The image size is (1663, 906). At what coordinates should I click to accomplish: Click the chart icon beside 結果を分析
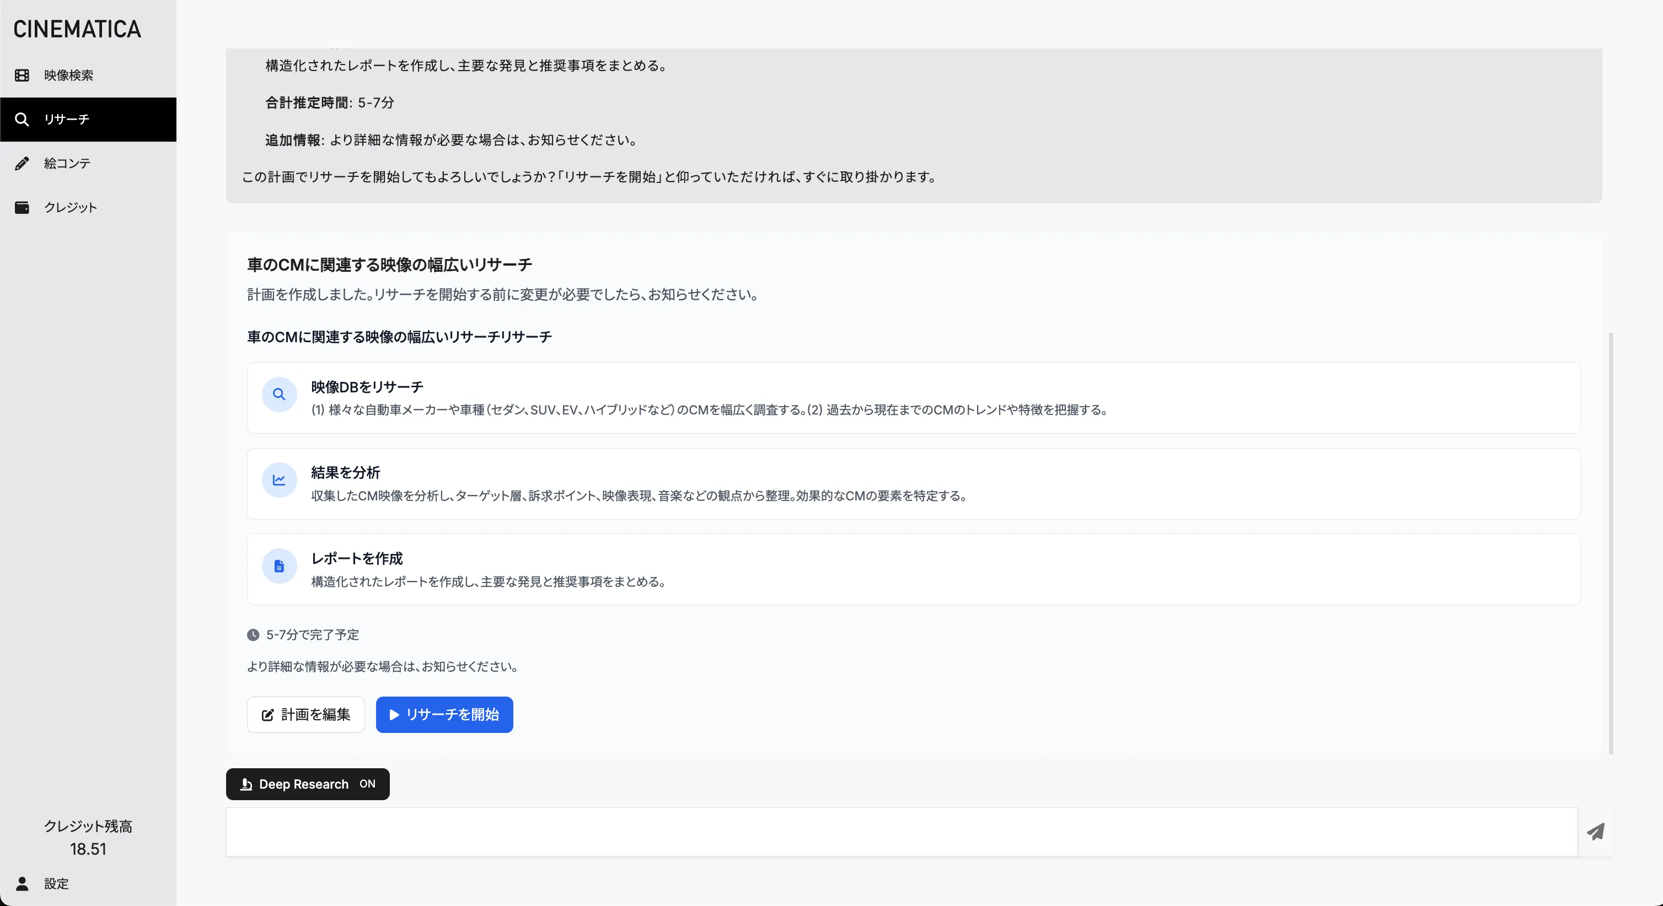coord(279,480)
